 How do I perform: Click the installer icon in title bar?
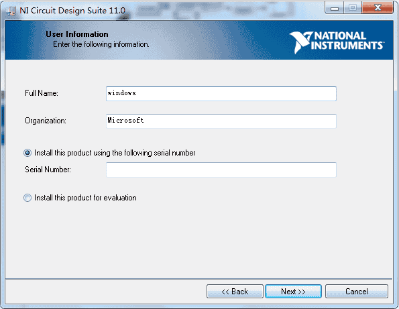click(x=11, y=11)
